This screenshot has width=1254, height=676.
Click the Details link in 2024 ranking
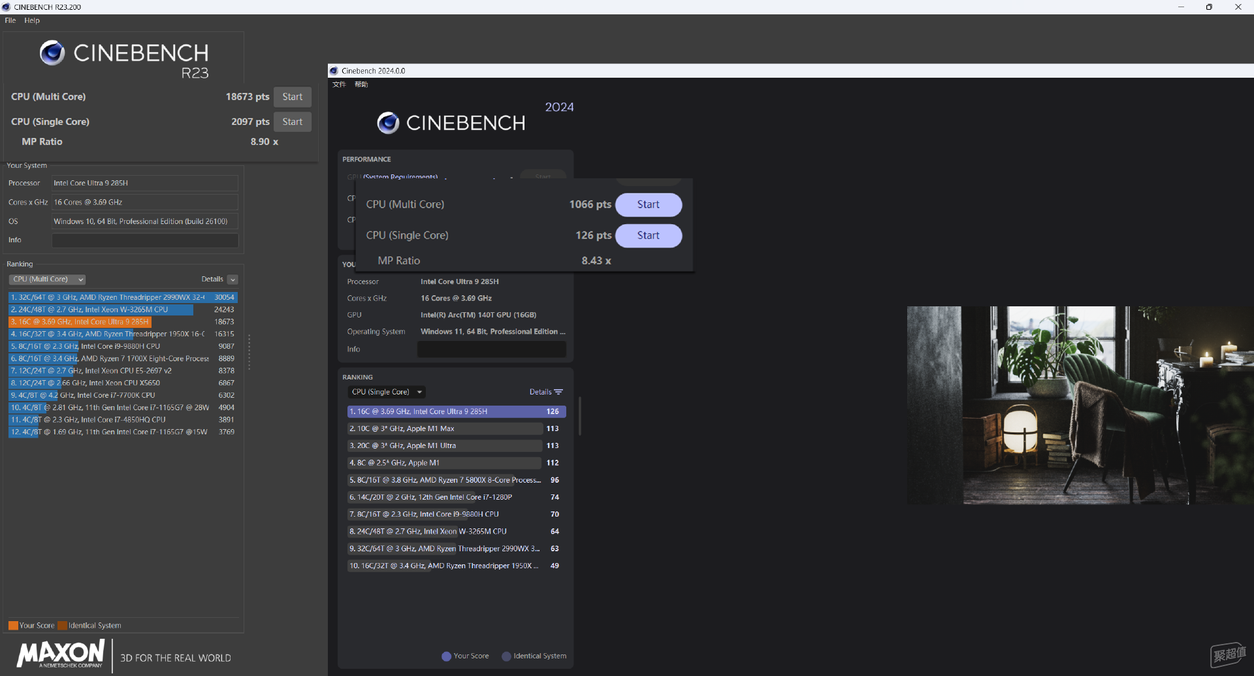[540, 392]
